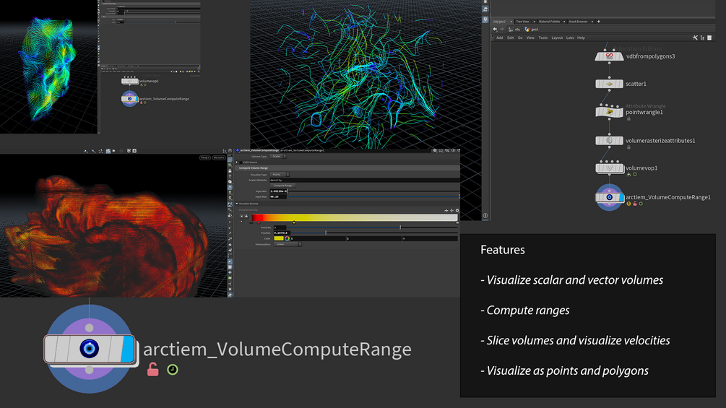726x408 pixels.
Task: Toggle the Cull Camera checkbox
Action: 241,162
